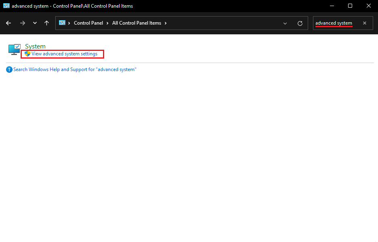Open "View advanced system settings"
Screen dimensions: 378x242
click(64, 54)
